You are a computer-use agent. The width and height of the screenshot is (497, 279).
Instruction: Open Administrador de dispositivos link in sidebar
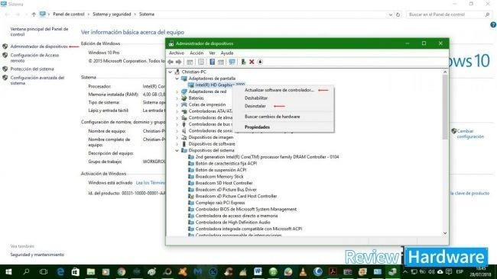[39, 46]
